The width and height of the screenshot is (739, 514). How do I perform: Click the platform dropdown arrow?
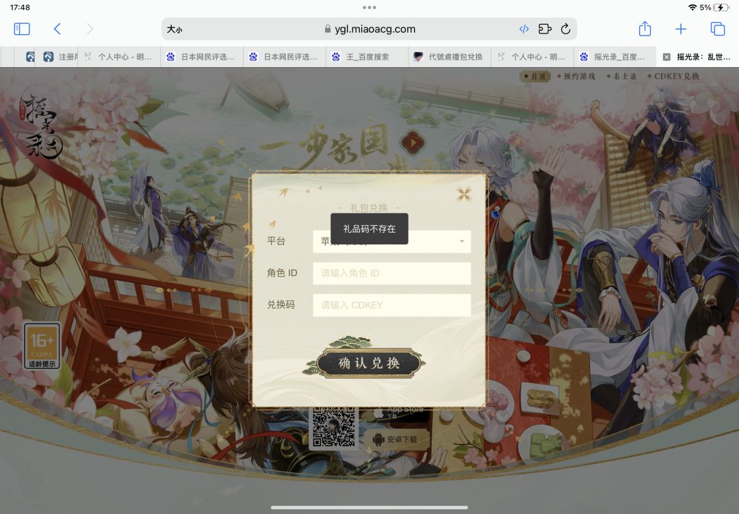462,242
